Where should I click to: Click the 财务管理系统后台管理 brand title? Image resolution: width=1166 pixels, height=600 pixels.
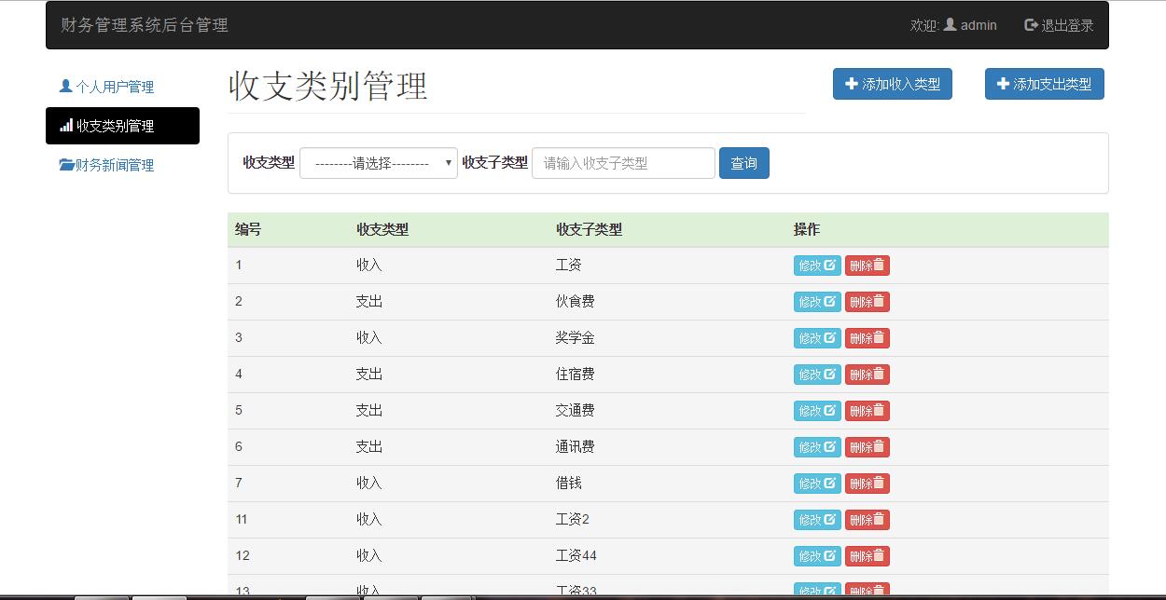145,25
